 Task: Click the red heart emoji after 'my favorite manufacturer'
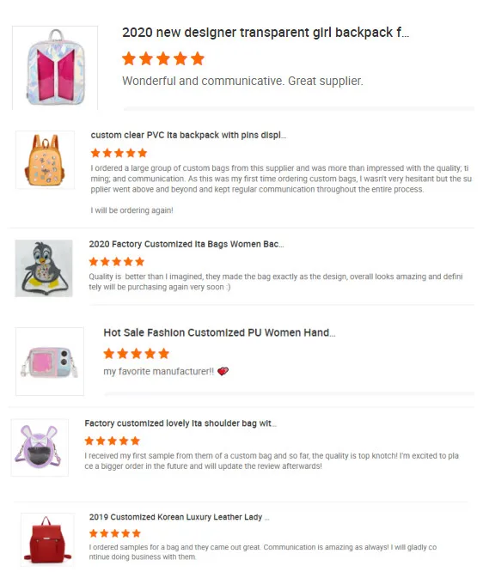click(x=223, y=371)
